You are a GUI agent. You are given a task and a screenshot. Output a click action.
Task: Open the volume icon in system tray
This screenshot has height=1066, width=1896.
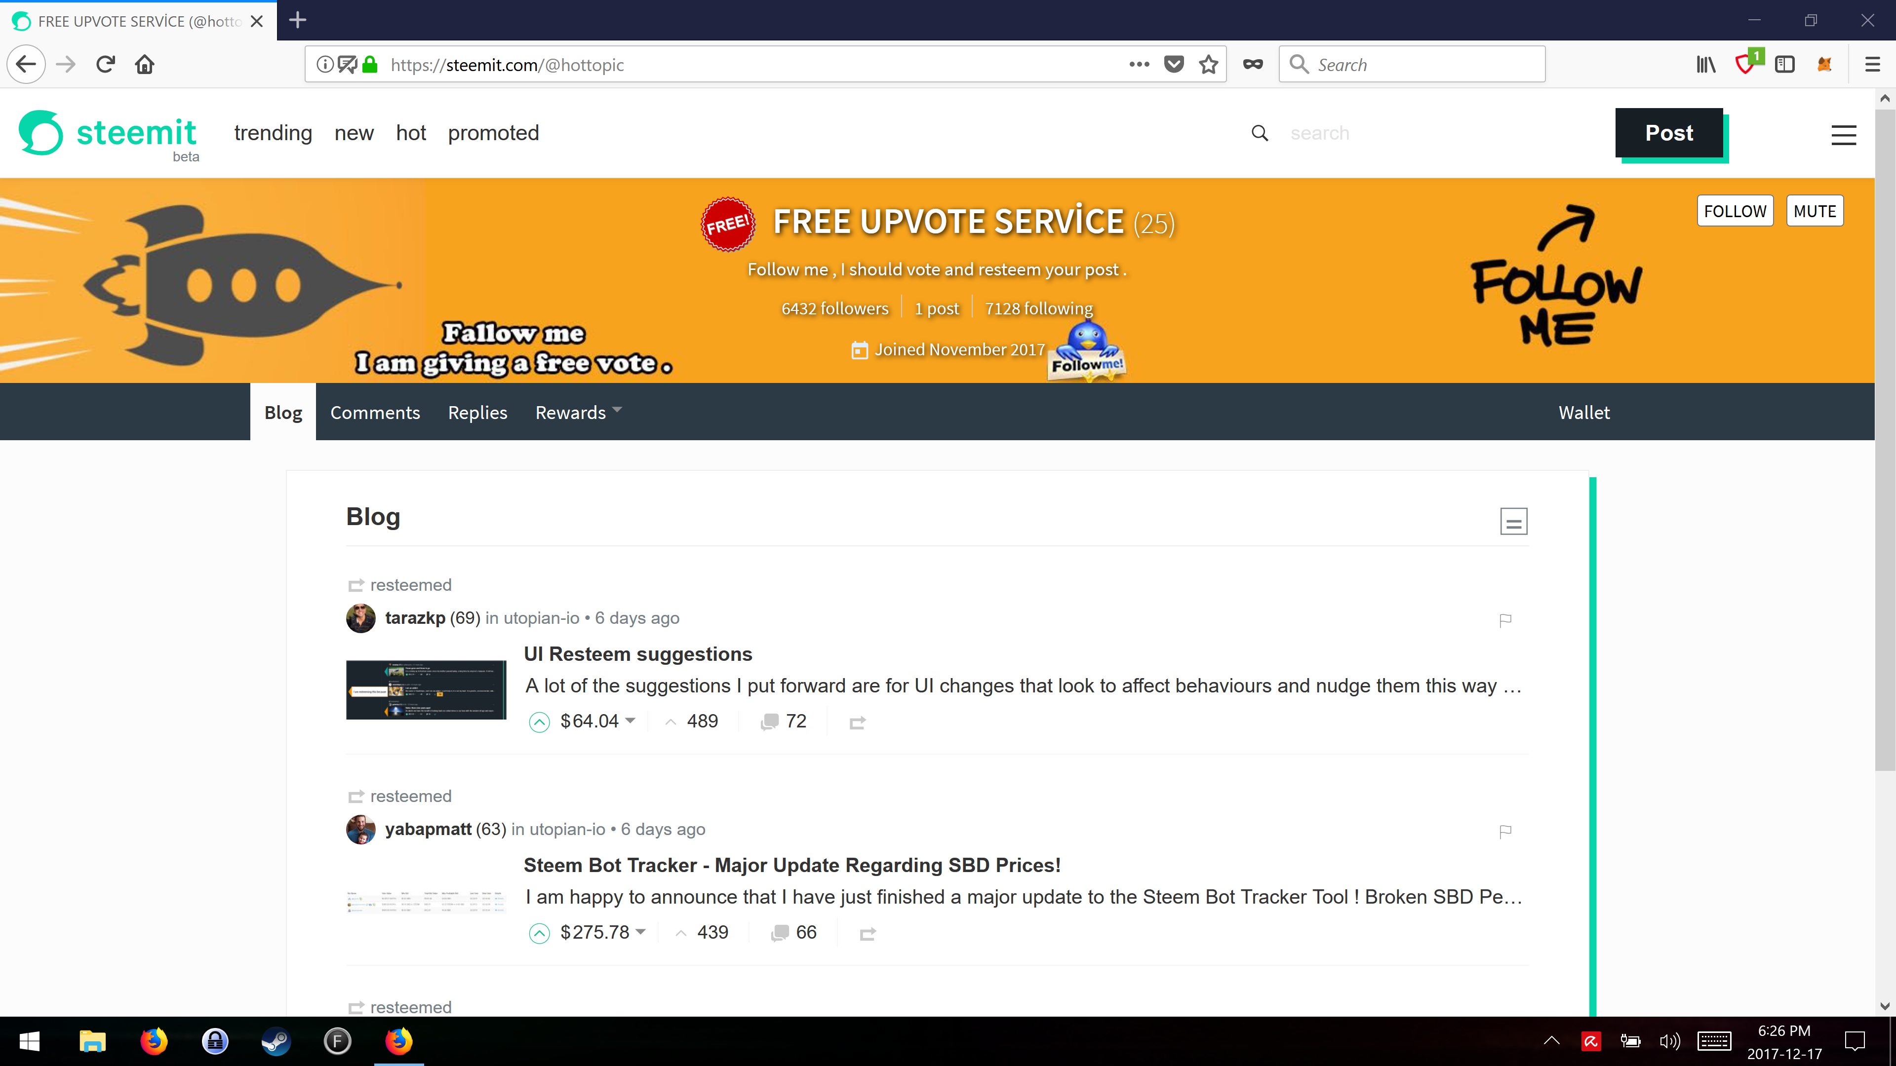tap(1669, 1041)
